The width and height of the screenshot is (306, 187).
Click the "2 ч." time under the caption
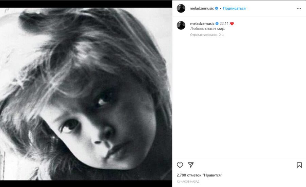click(x=222, y=35)
